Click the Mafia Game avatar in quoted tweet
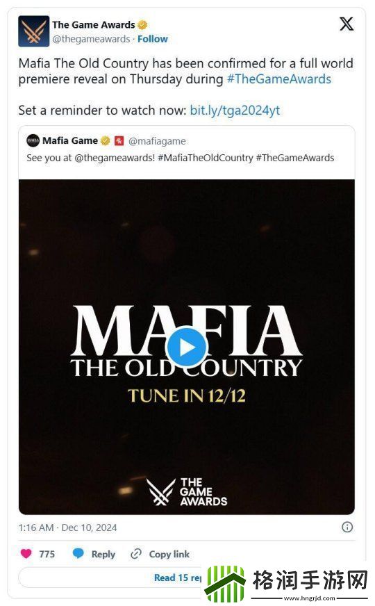The height and width of the screenshot is (606, 375). [33, 140]
